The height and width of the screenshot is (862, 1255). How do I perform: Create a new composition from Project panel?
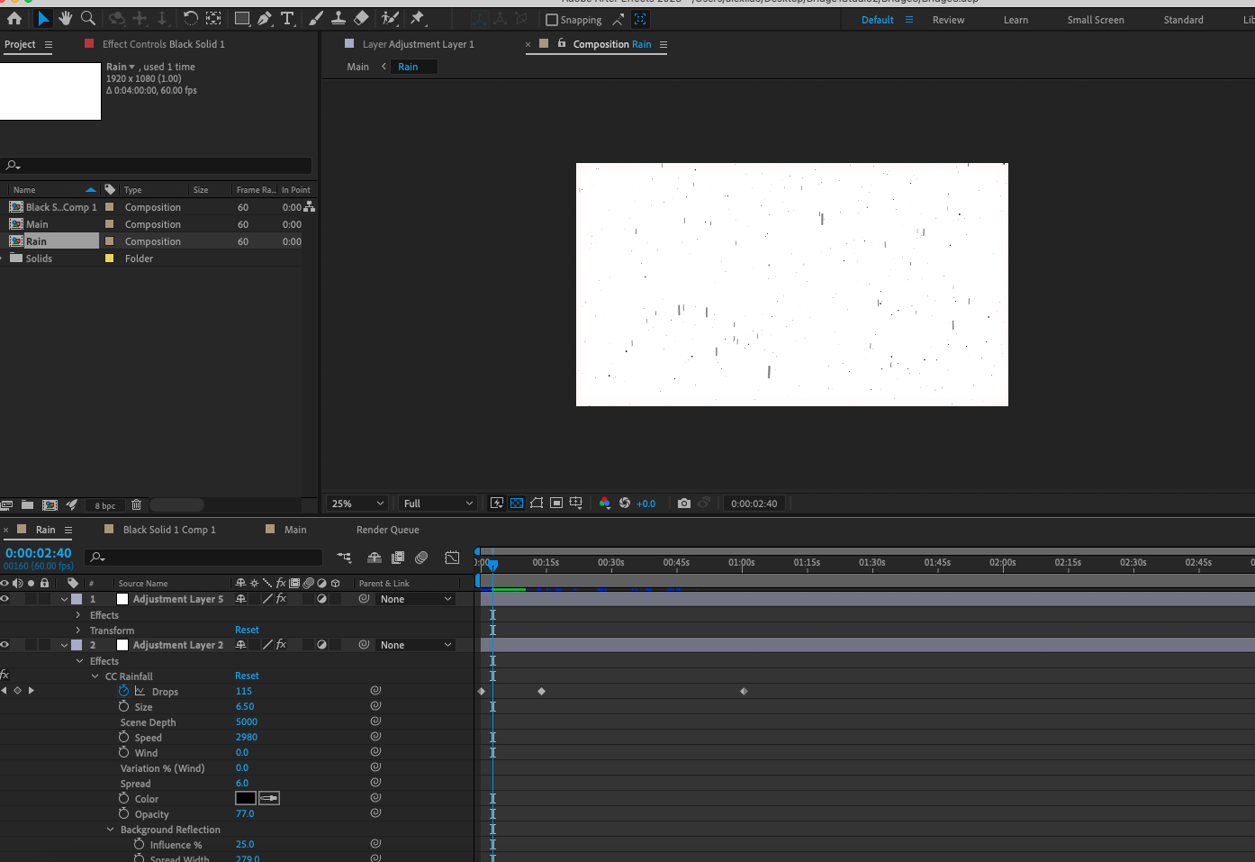50,505
